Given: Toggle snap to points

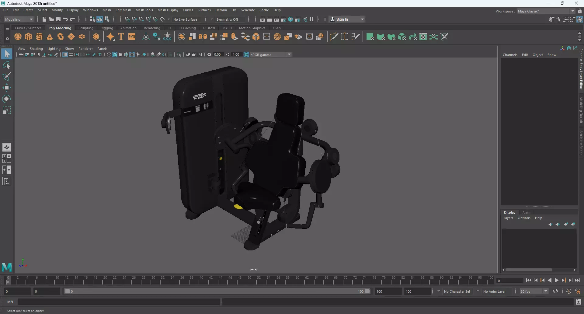Looking at the screenshot, I should [x=141, y=19].
